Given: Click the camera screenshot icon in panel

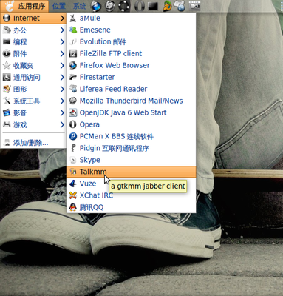Looking at the screenshot, I should [x=194, y=6].
